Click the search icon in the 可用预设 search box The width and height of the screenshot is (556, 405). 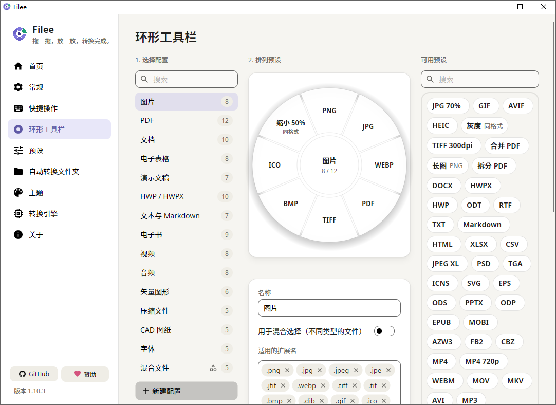point(430,79)
